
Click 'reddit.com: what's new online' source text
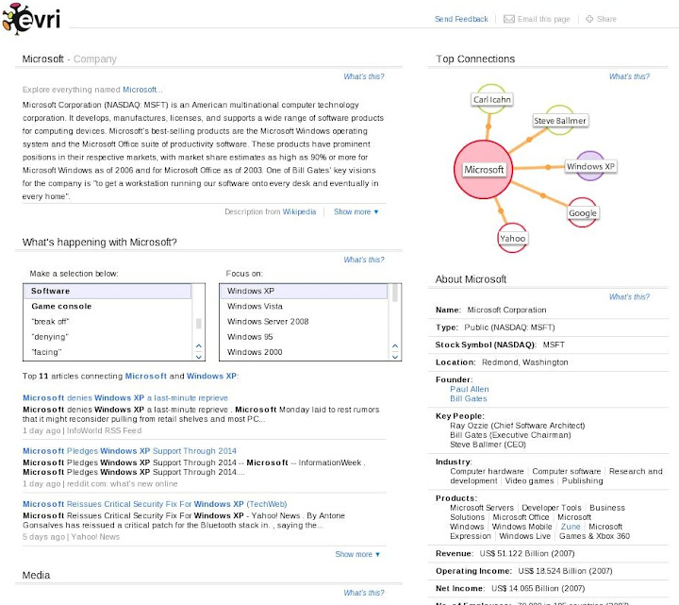[122, 484]
